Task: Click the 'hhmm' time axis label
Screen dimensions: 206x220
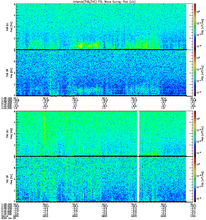Action: click(5, 216)
